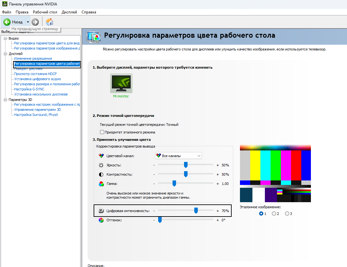The width and height of the screenshot is (347, 267).
Task: Click the brightness plus sign
Action: click(218, 165)
